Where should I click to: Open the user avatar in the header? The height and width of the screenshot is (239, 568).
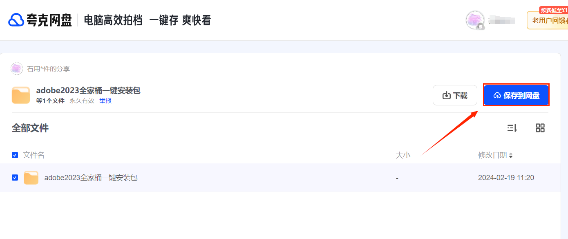(475, 20)
